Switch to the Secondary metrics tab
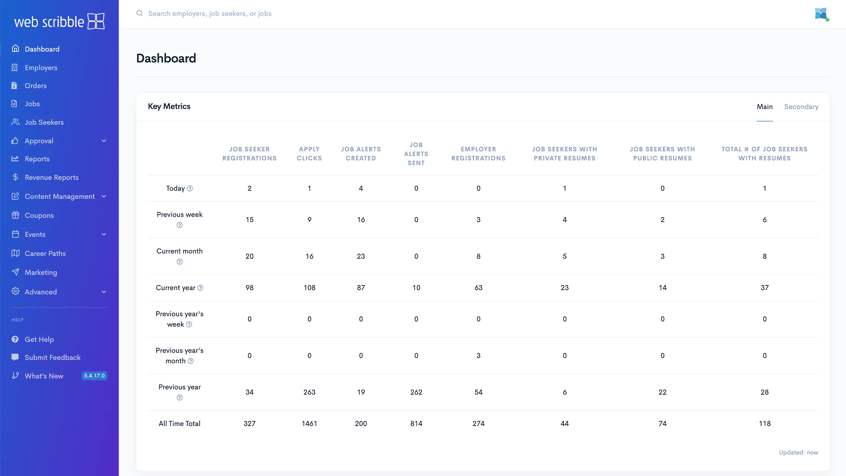 coord(801,107)
